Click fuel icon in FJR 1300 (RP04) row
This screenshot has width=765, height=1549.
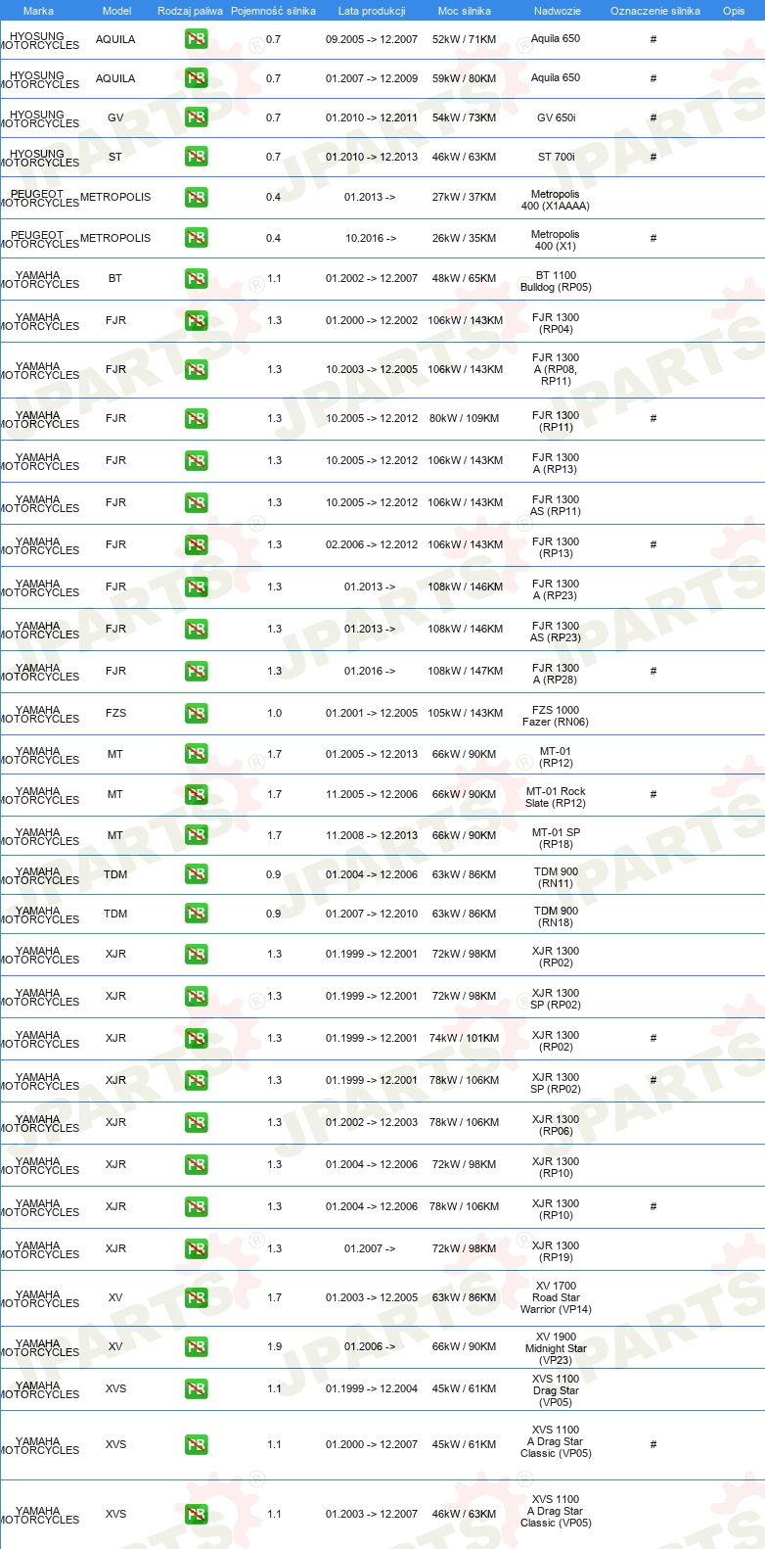point(197,321)
